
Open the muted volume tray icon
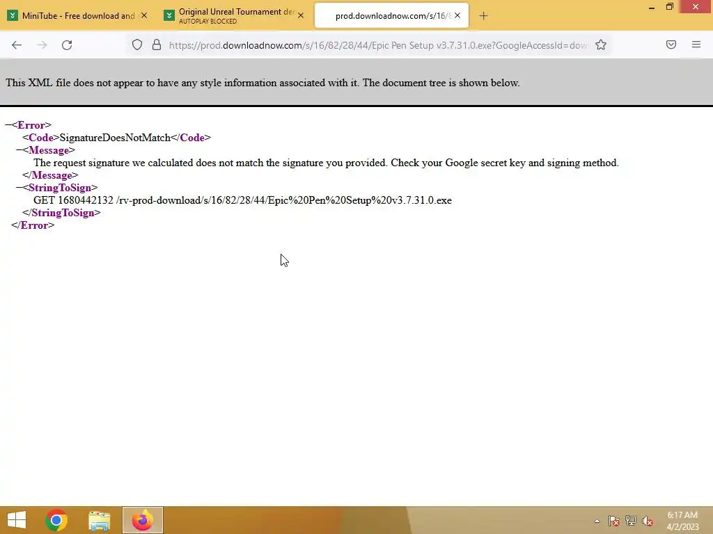(x=648, y=521)
